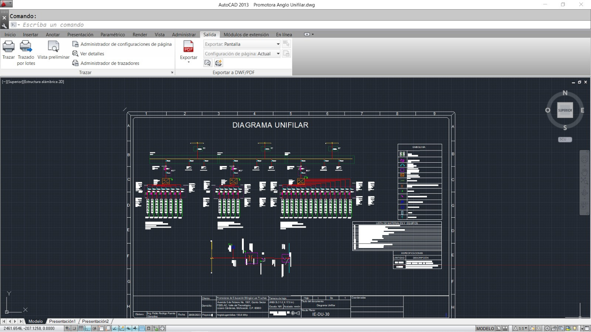Go to last layout tab arrow

[x=21, y=321]
